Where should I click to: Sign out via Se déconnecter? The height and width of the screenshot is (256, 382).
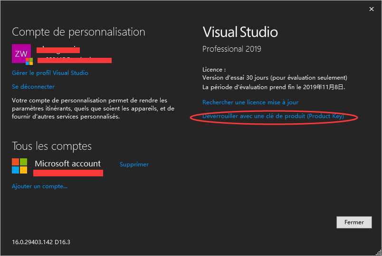click(x=33, y=87)
